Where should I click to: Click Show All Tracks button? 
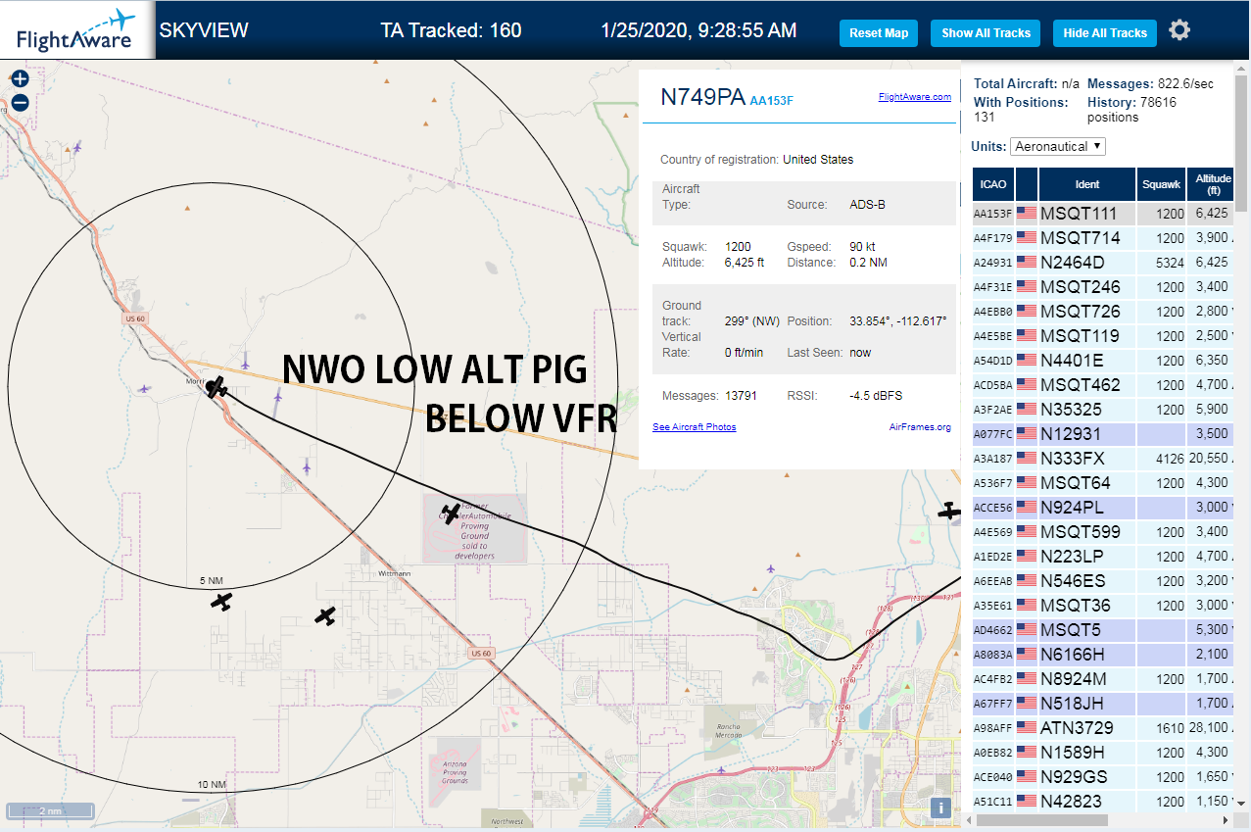pos(986,32)
